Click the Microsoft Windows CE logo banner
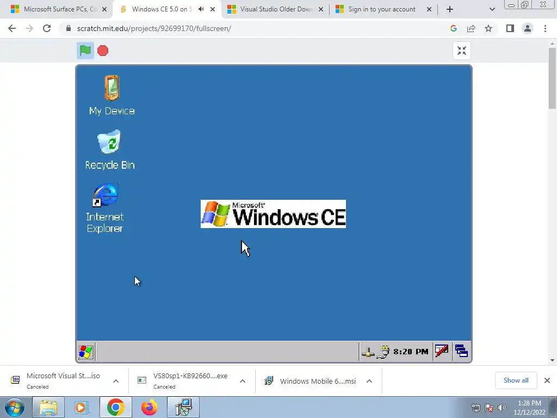The height and width of the screenshot is (418, 557). [273, 214]
